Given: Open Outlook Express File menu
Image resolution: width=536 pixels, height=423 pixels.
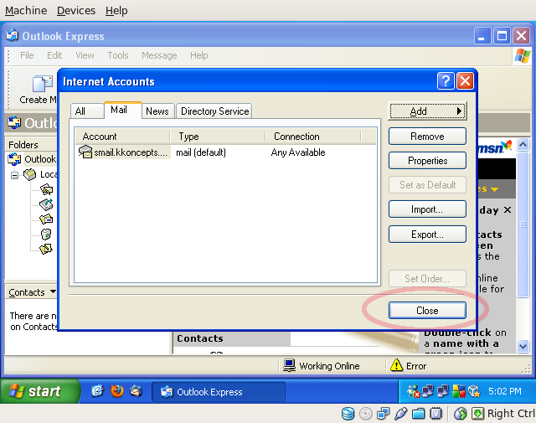Looking at the screenshot, I should coord(27,55).
